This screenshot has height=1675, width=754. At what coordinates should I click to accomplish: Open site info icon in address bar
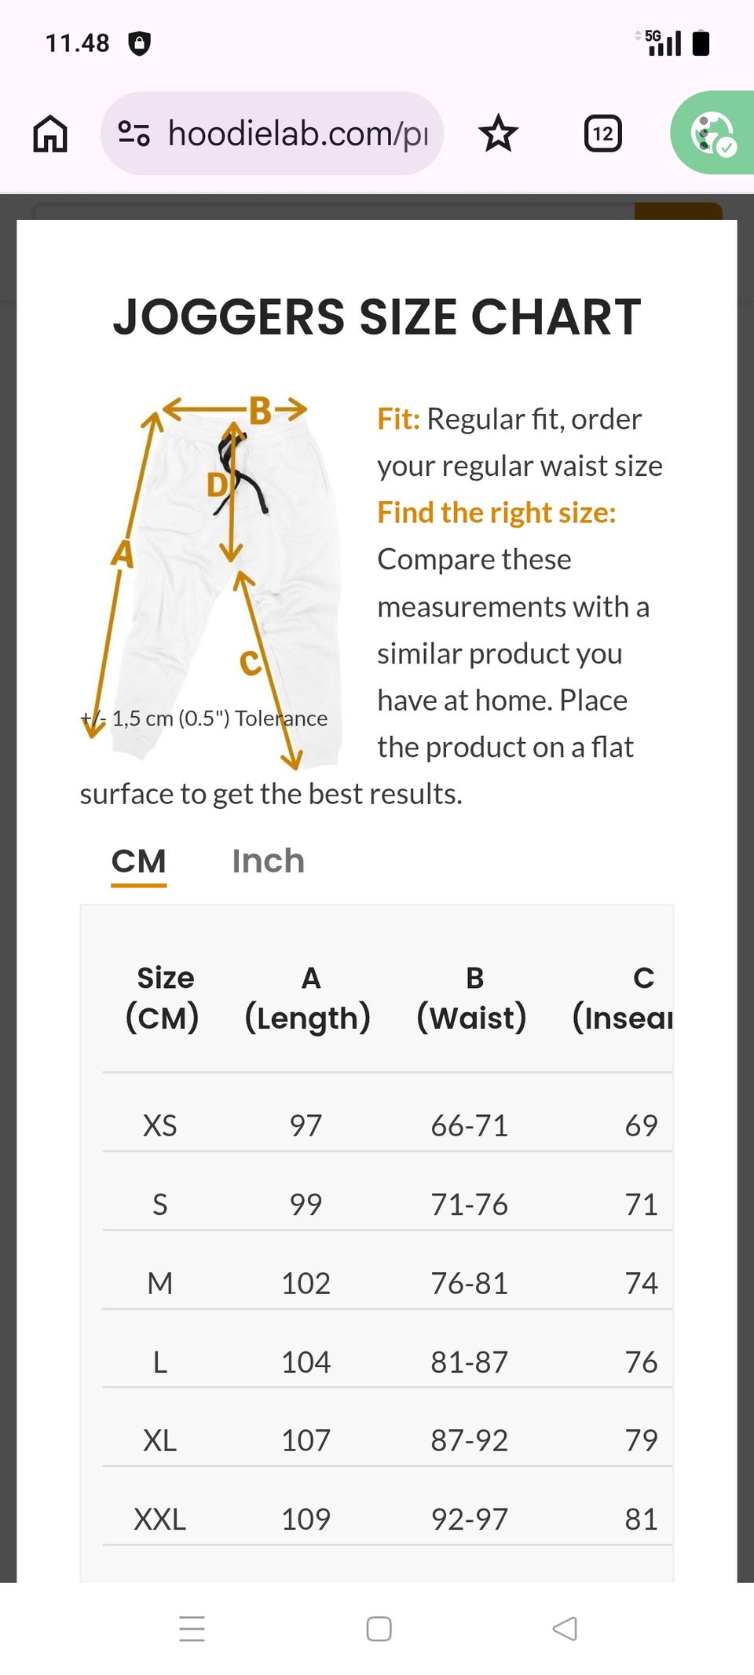[134, 133]
